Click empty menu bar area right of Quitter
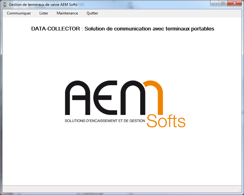Screen dimensions: 244x195 [169, 13]
